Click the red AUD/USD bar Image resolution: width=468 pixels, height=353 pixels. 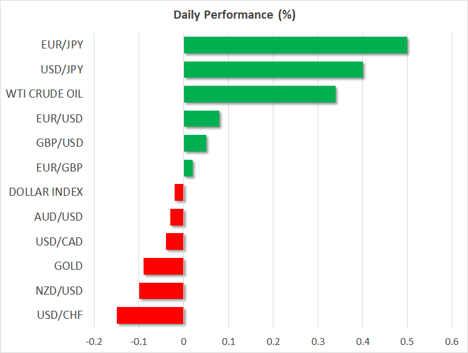point(177,217)
